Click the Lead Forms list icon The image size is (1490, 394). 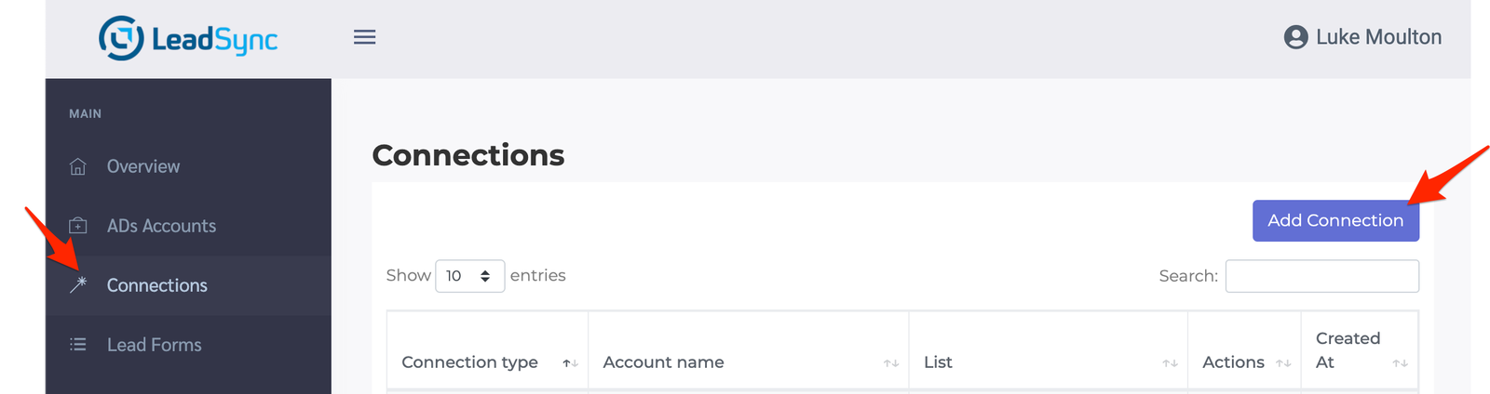coord(78,345)
